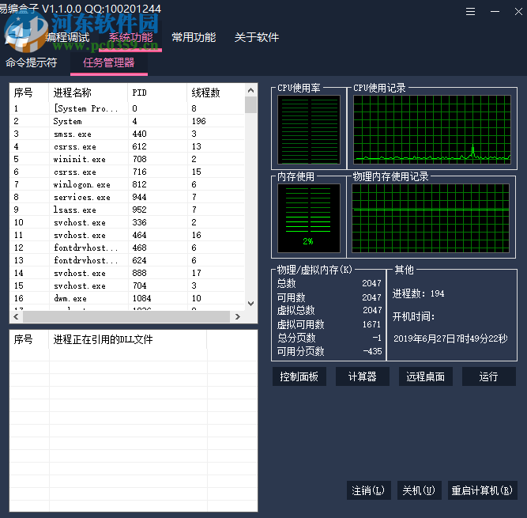This screenshot has height=518, width=527.
Task: Click the horizontal scroll-left arrow
Action: tap(16, 316)
